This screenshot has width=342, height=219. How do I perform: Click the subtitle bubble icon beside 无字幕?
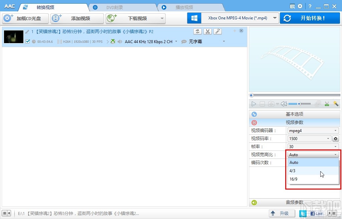coord(184,41)
